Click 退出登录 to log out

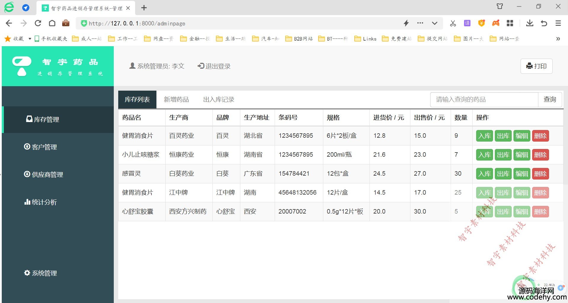coord(214,66)
